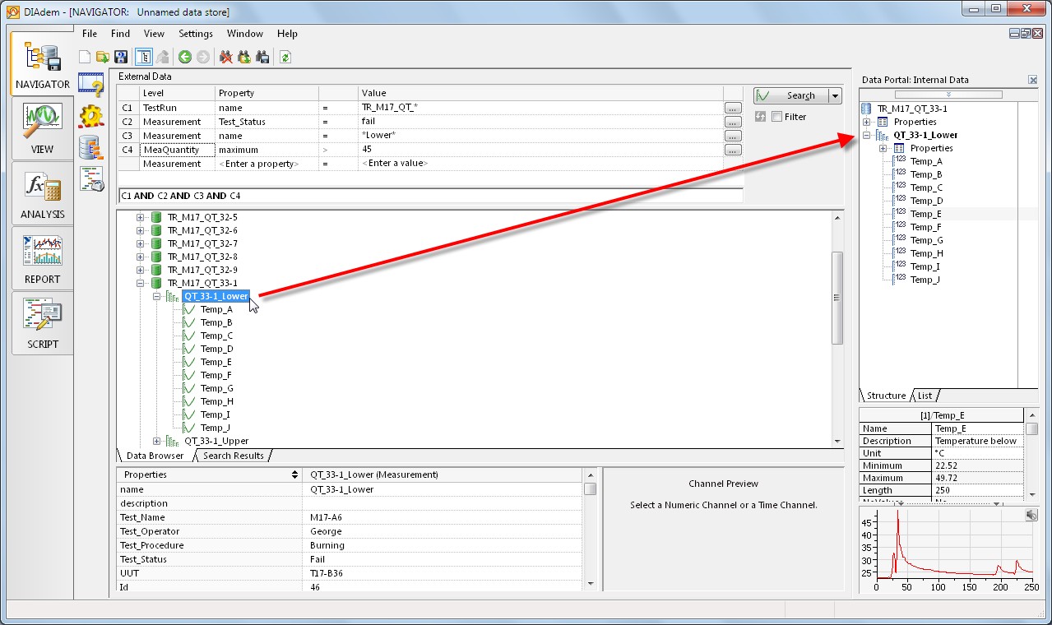Image resolution: width=1052 pixels, height=625 pixels.
Task: Click the Data Browser tree vertical scrollbar
Action: [x=837, y=298]
